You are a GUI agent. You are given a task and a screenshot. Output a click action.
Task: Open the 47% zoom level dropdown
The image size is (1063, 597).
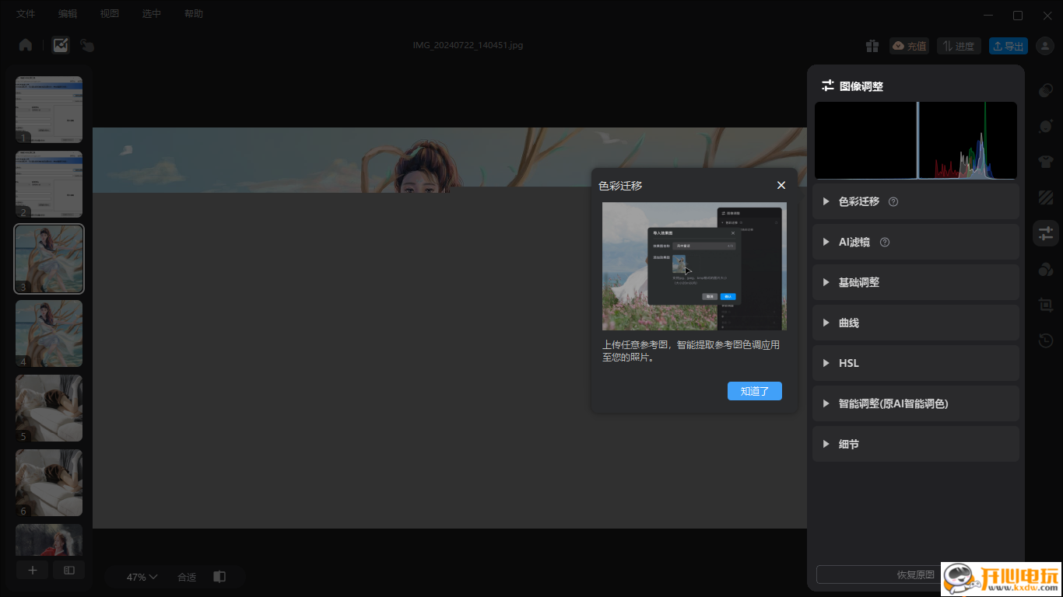(140, 576)
